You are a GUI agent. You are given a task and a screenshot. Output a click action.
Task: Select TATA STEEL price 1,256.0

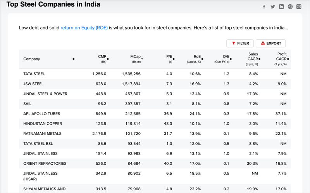coord(99,74)
